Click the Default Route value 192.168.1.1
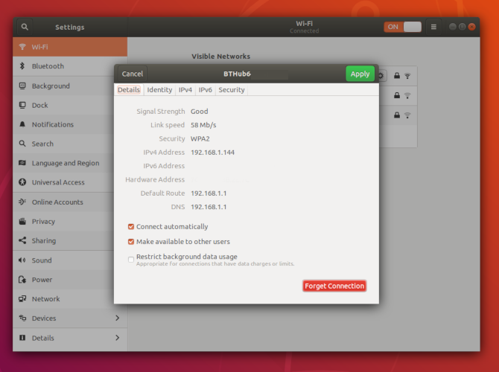The image size is (499, 372). pos(209,193)
